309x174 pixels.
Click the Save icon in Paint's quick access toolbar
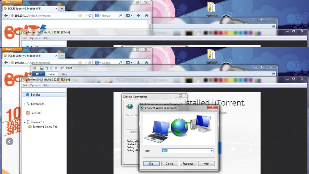[42, 68]
